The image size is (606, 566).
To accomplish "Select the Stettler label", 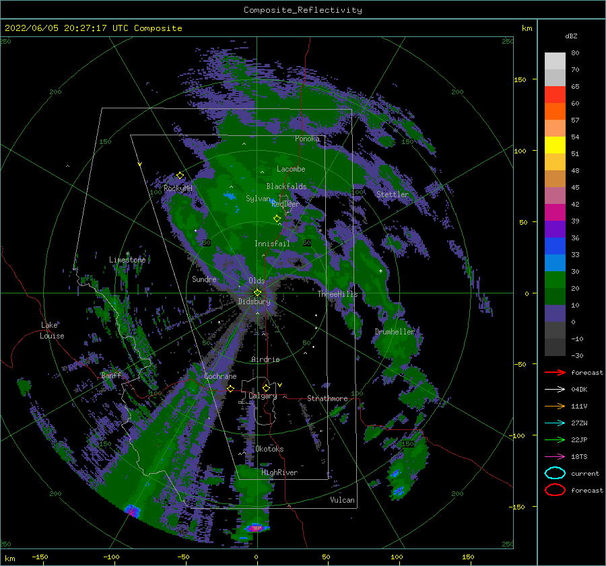I will tap(393, 194).
